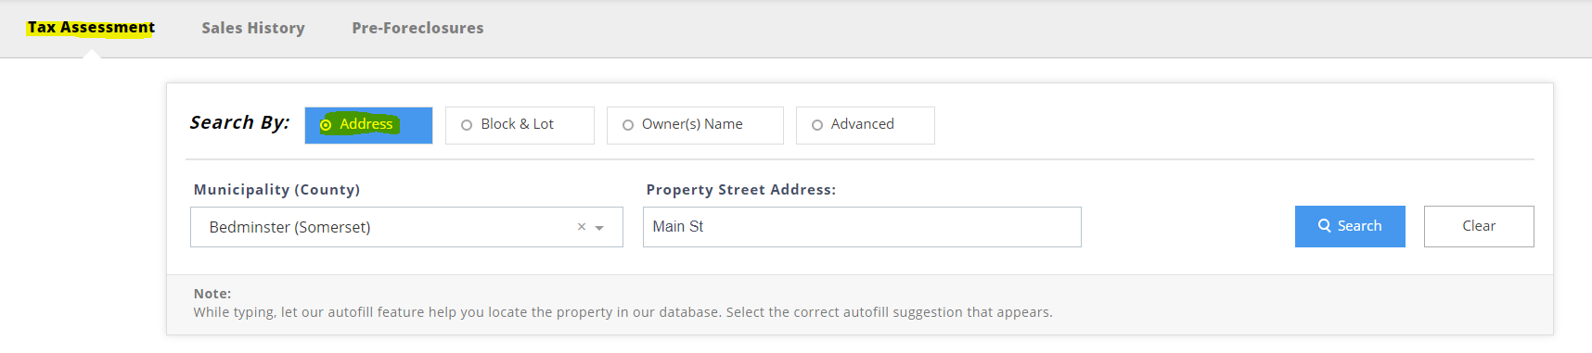This screenshot has width=1592, height=353.
Task: Click the Owner(s) Name radio circle
Action: coord(628,125)
